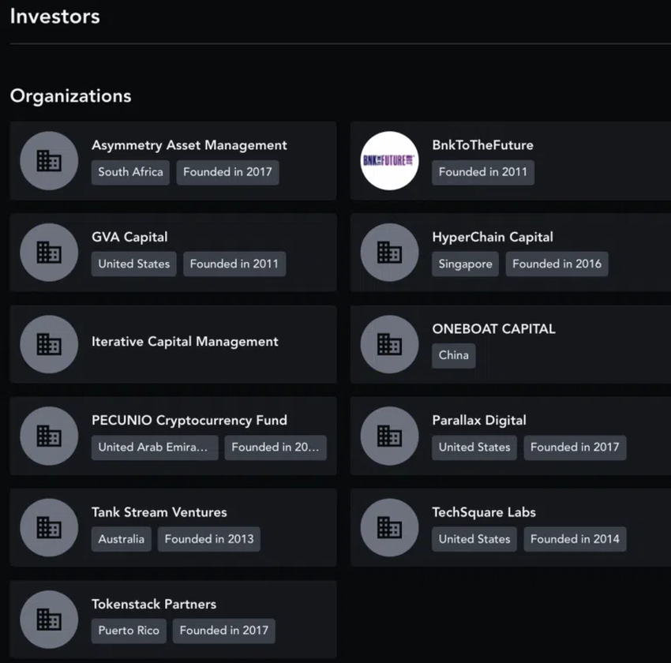Image resolution: width=671 pixels, height=663 pixels.
Task: Click Iterative Capital Management's organization icon
Action: point(49,344)
